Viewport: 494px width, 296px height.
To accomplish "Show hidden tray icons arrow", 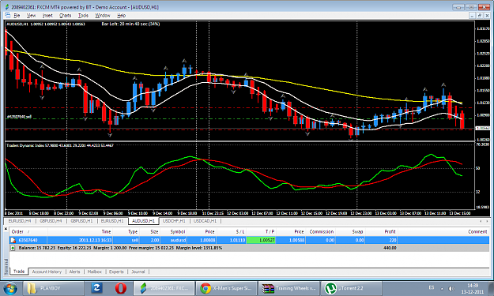I will (x=442, y=288).
